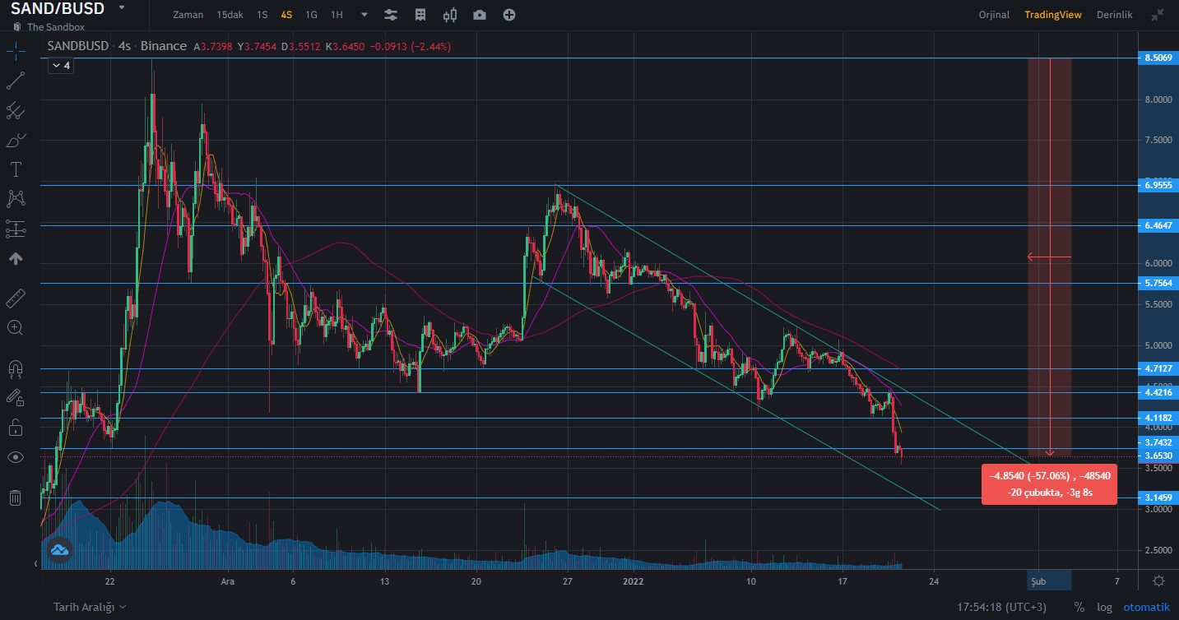Switch to the Orjinal chart tab
The width and height of the screenshot is (1179, 620).
(x=993, y=15)
